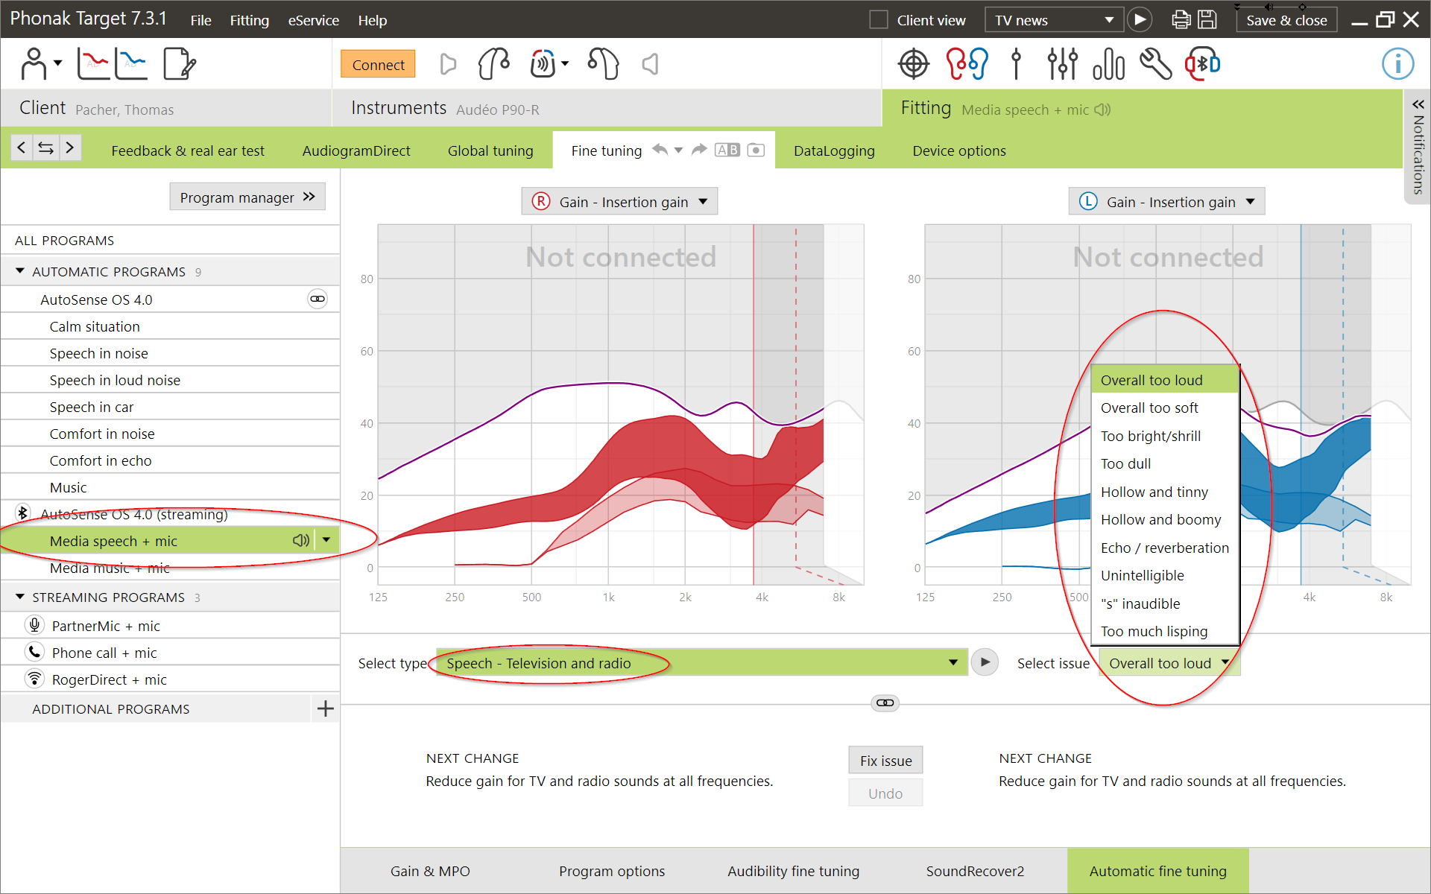Open the wireless accessory icon
The image size is (1431, 894).
point(544,64)
